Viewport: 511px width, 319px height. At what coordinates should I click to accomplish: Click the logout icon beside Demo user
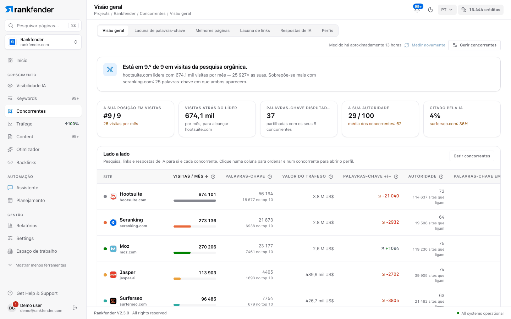pyautogui.click(x=75, y=308)
